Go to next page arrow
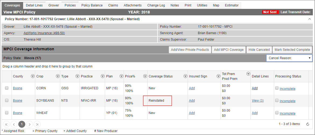The height and width of the screenshot is (135, 315). pos(30,124)
